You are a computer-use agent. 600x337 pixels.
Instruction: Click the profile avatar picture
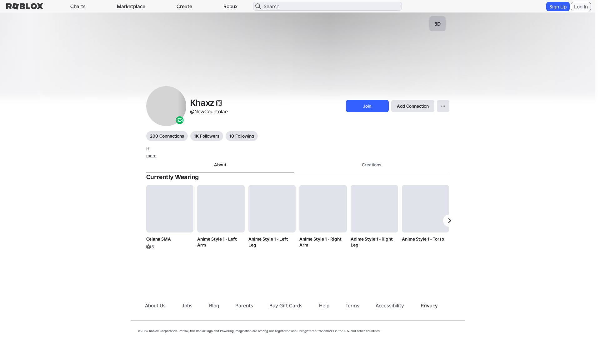pos(166,106)
